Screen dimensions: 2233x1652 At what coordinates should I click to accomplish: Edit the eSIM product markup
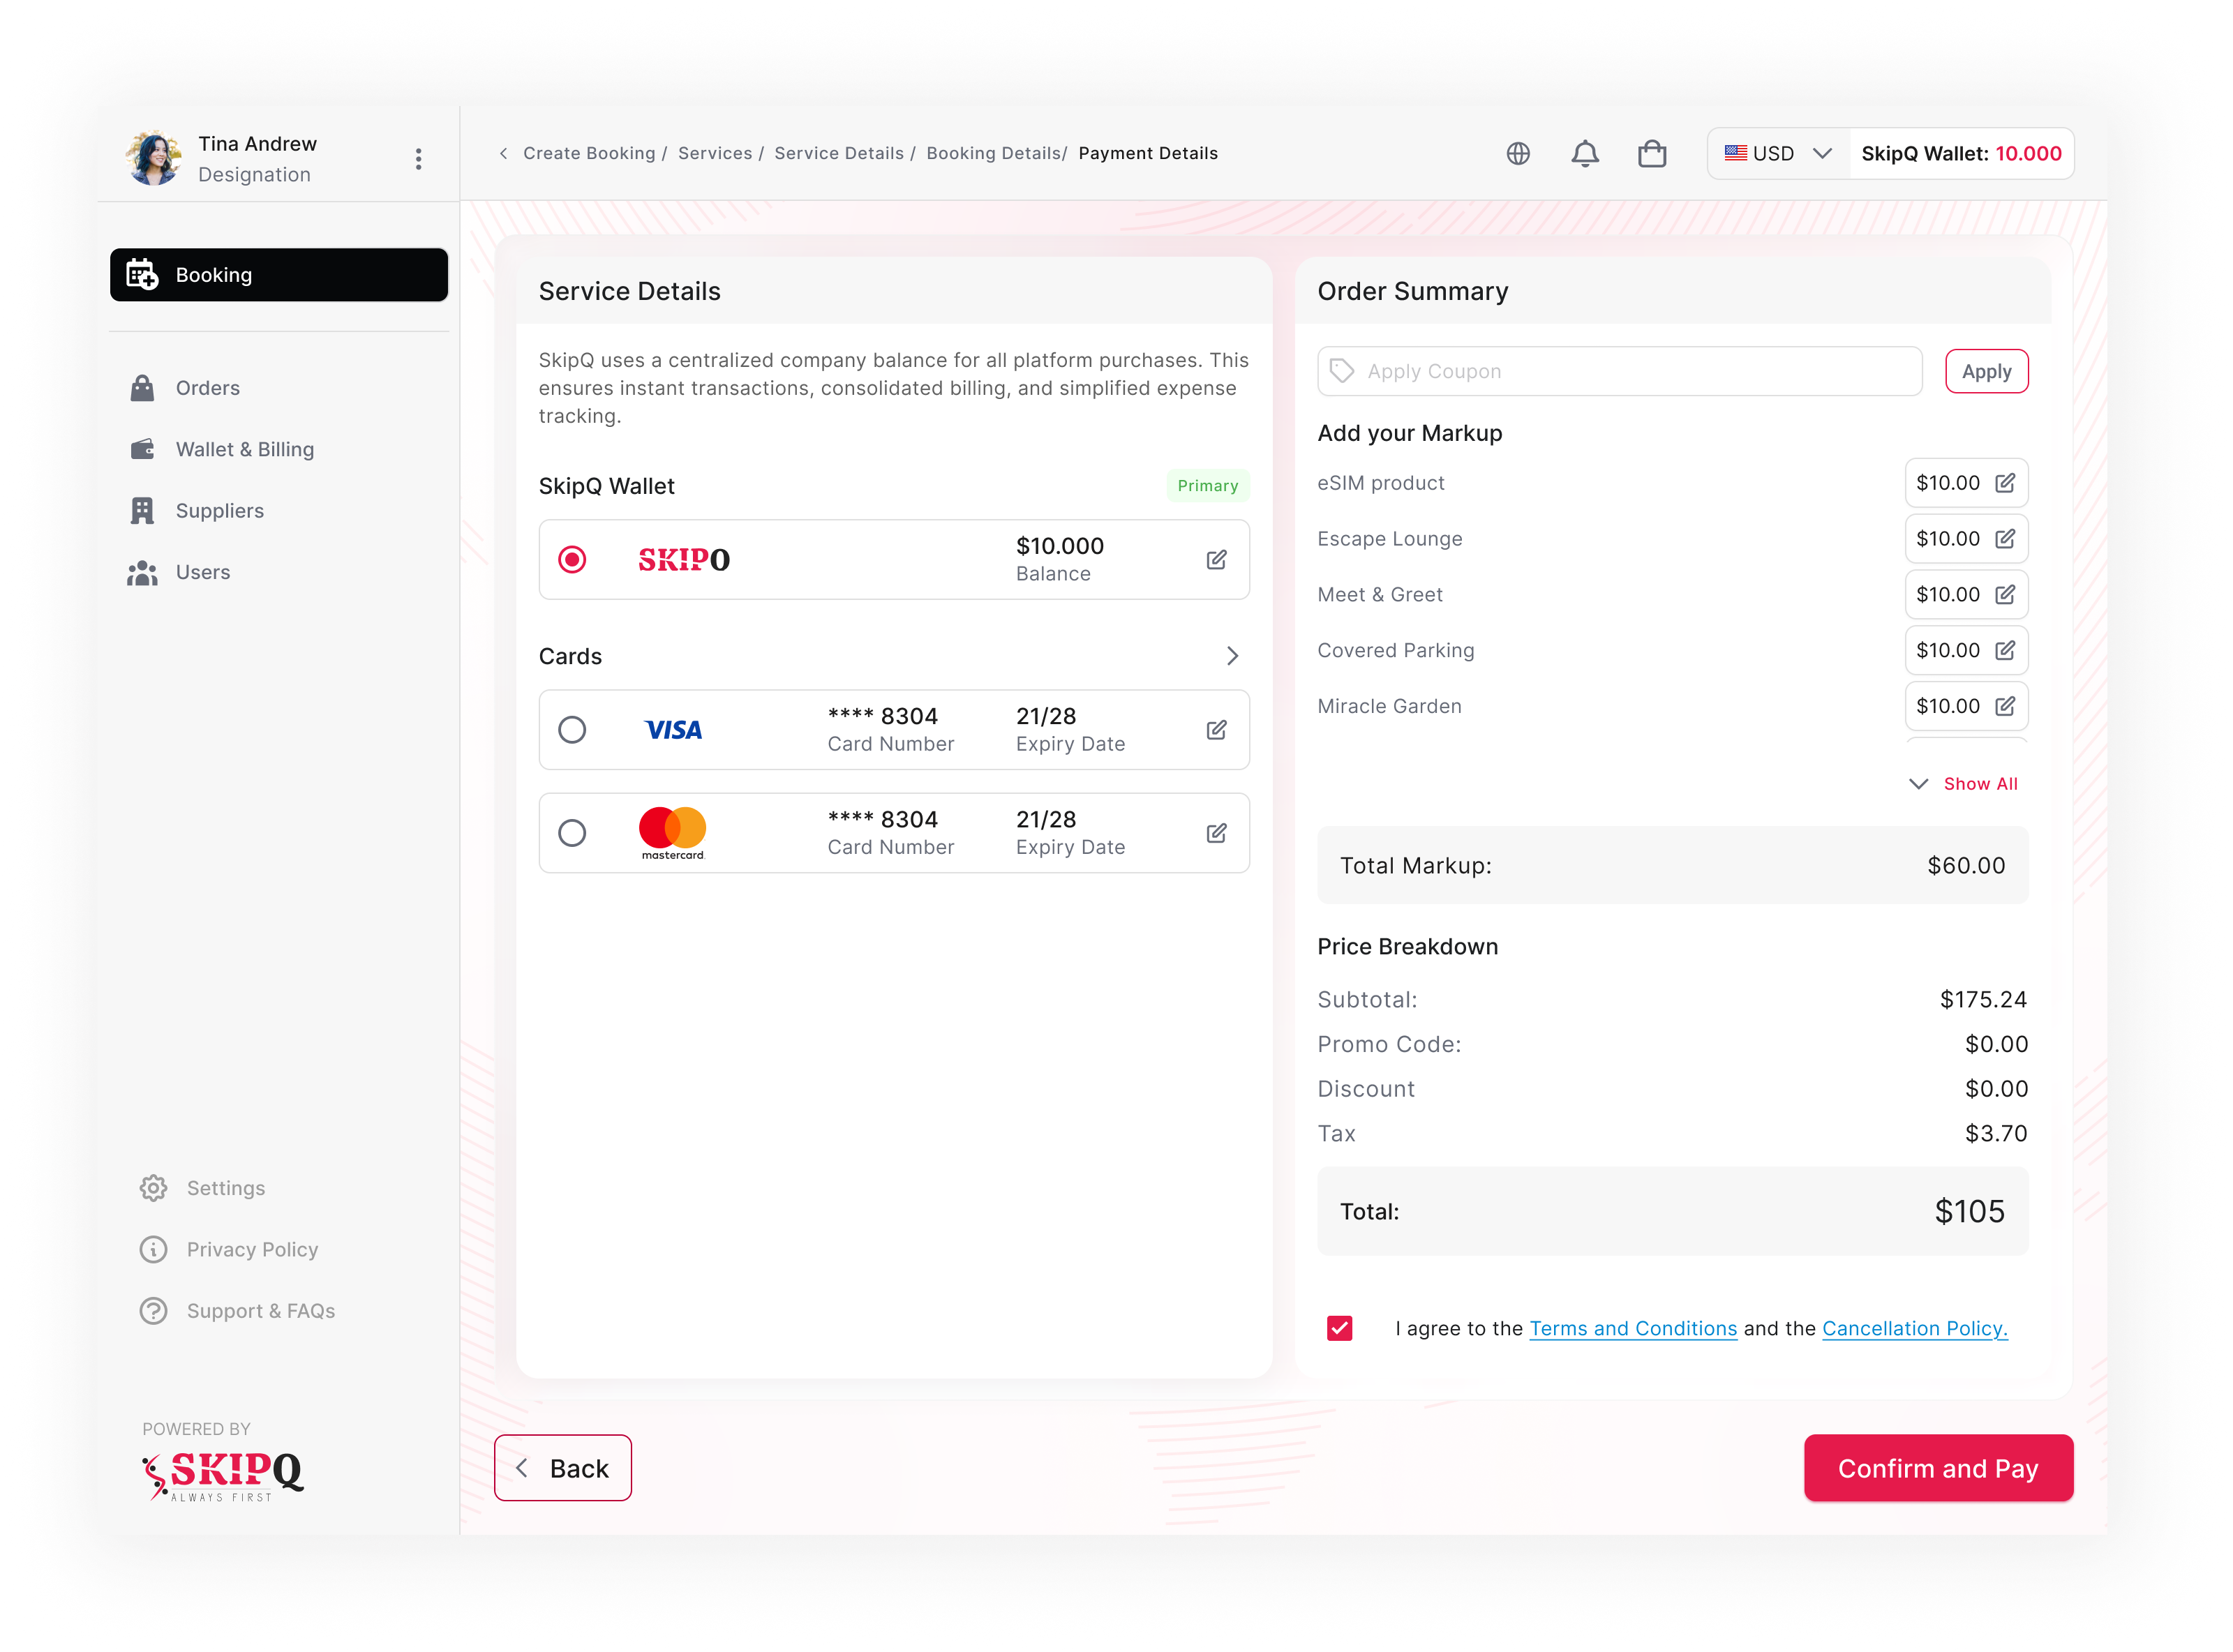tap(2004, 483)
